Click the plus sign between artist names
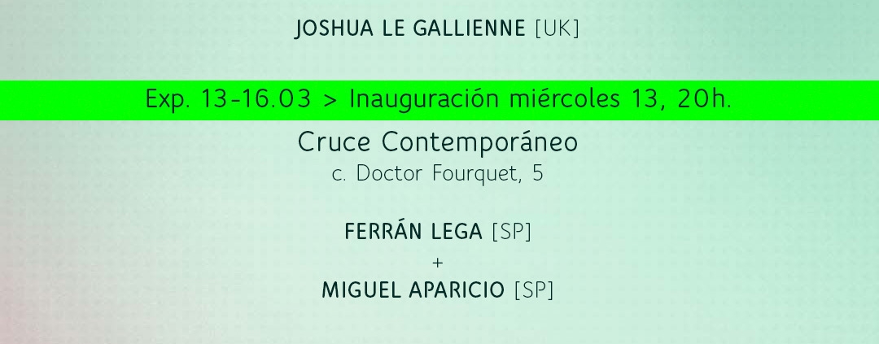Screen dimensions: 879x344 coord(438,262)
